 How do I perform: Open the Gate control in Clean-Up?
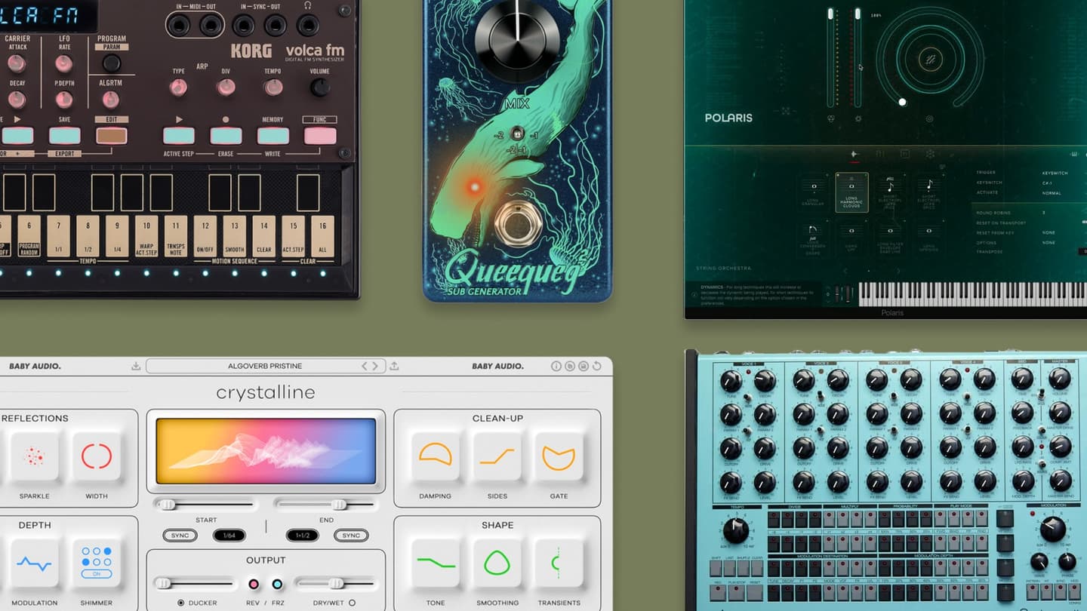(559, 456)
